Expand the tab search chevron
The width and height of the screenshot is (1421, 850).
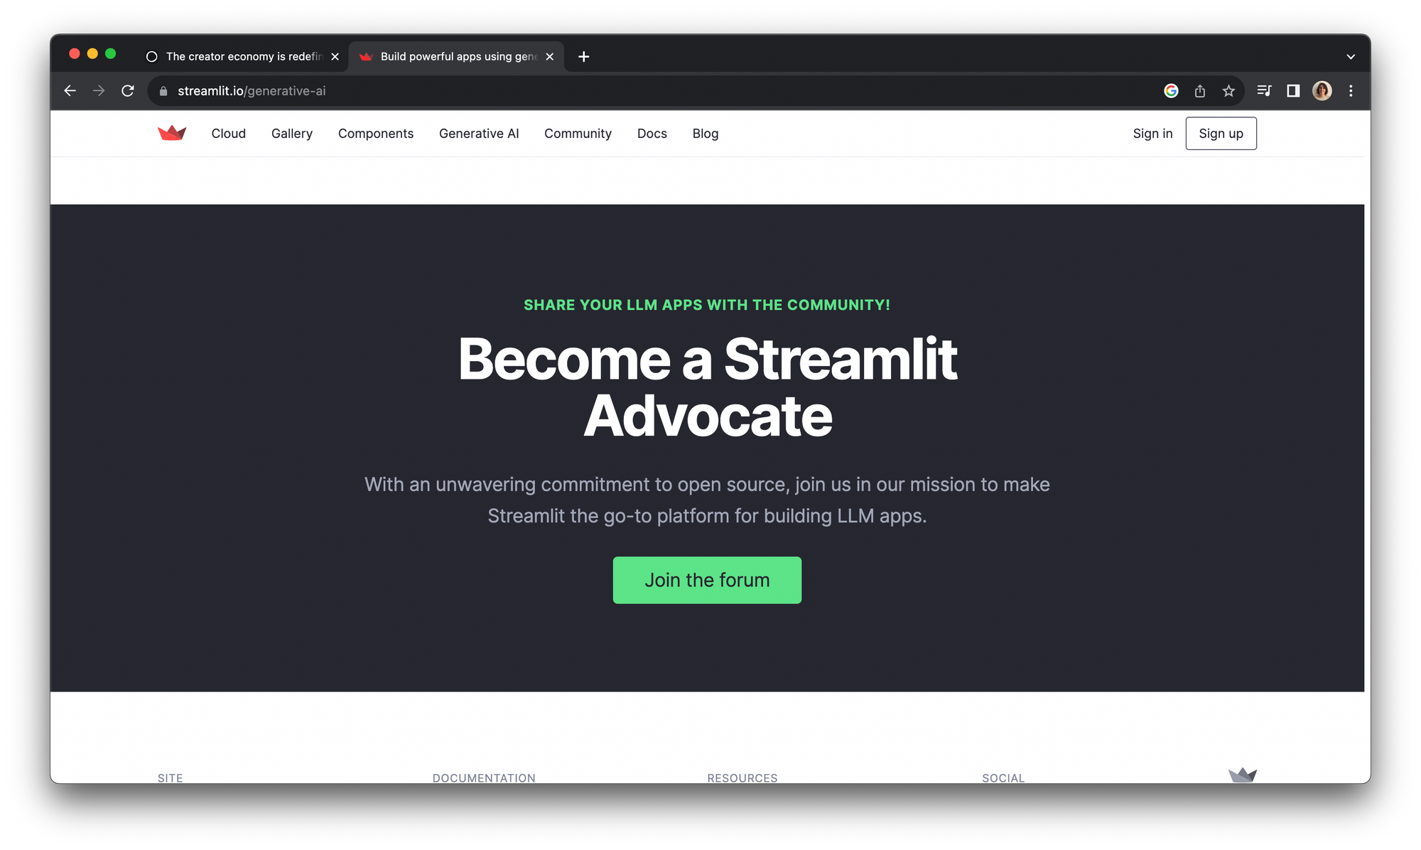pyautogui.click(x=1350, y=57)
